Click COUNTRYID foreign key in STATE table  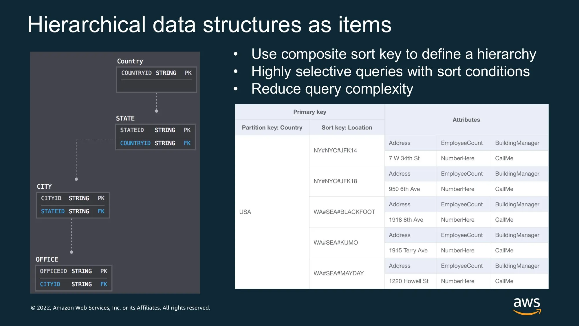[135, 143]
